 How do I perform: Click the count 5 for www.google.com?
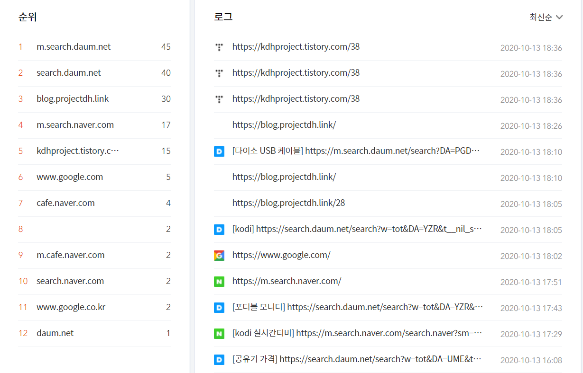point(168,177)
